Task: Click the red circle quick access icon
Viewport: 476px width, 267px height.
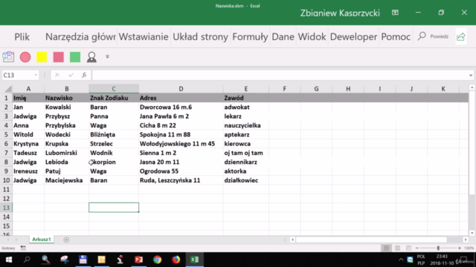Action: pos(25,57)
